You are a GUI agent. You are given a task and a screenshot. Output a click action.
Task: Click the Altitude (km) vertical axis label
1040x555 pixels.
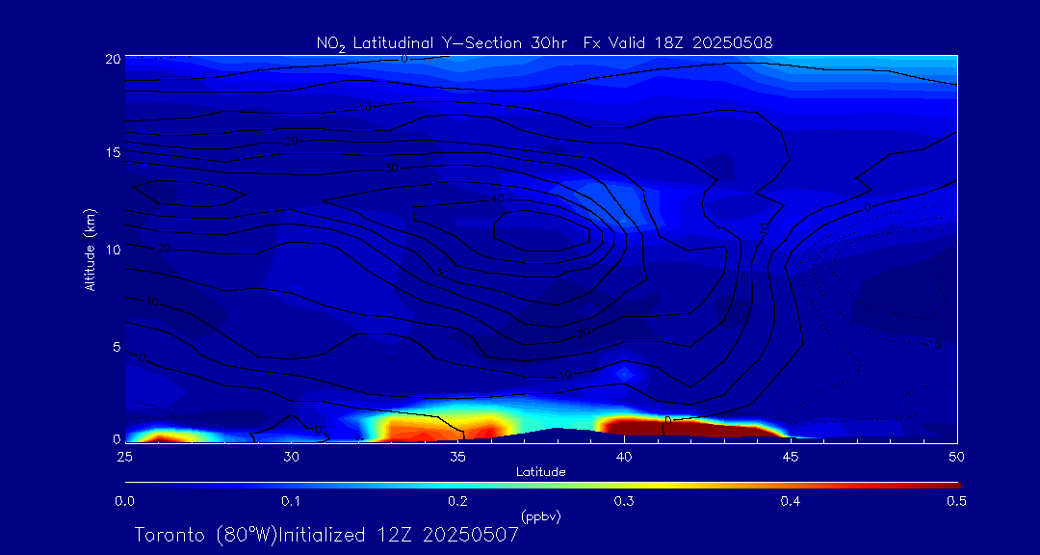(91, 249)
